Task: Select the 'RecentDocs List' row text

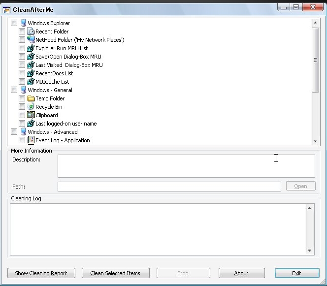Action: coord(54,73)
